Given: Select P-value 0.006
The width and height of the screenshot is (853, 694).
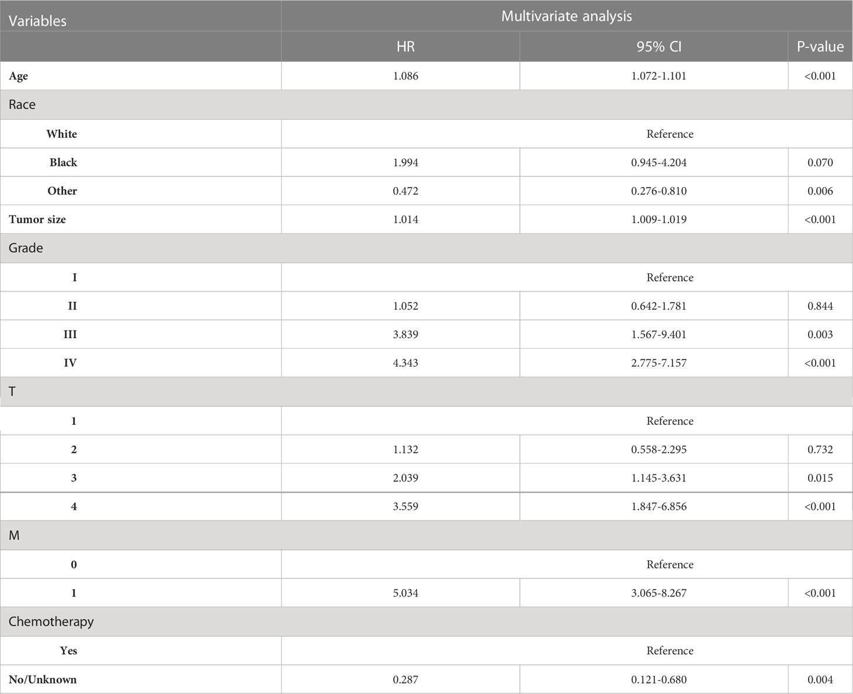Looking at the screenshot, I should pyautogui.click(x=820, y=191).
